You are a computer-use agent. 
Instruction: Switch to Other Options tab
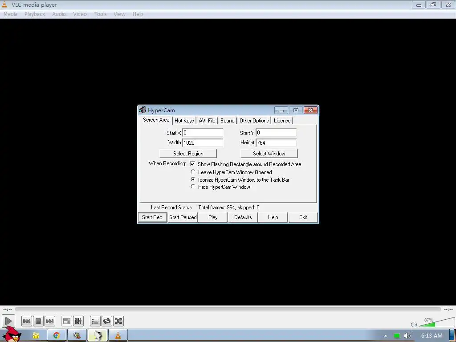pos(254,121)
